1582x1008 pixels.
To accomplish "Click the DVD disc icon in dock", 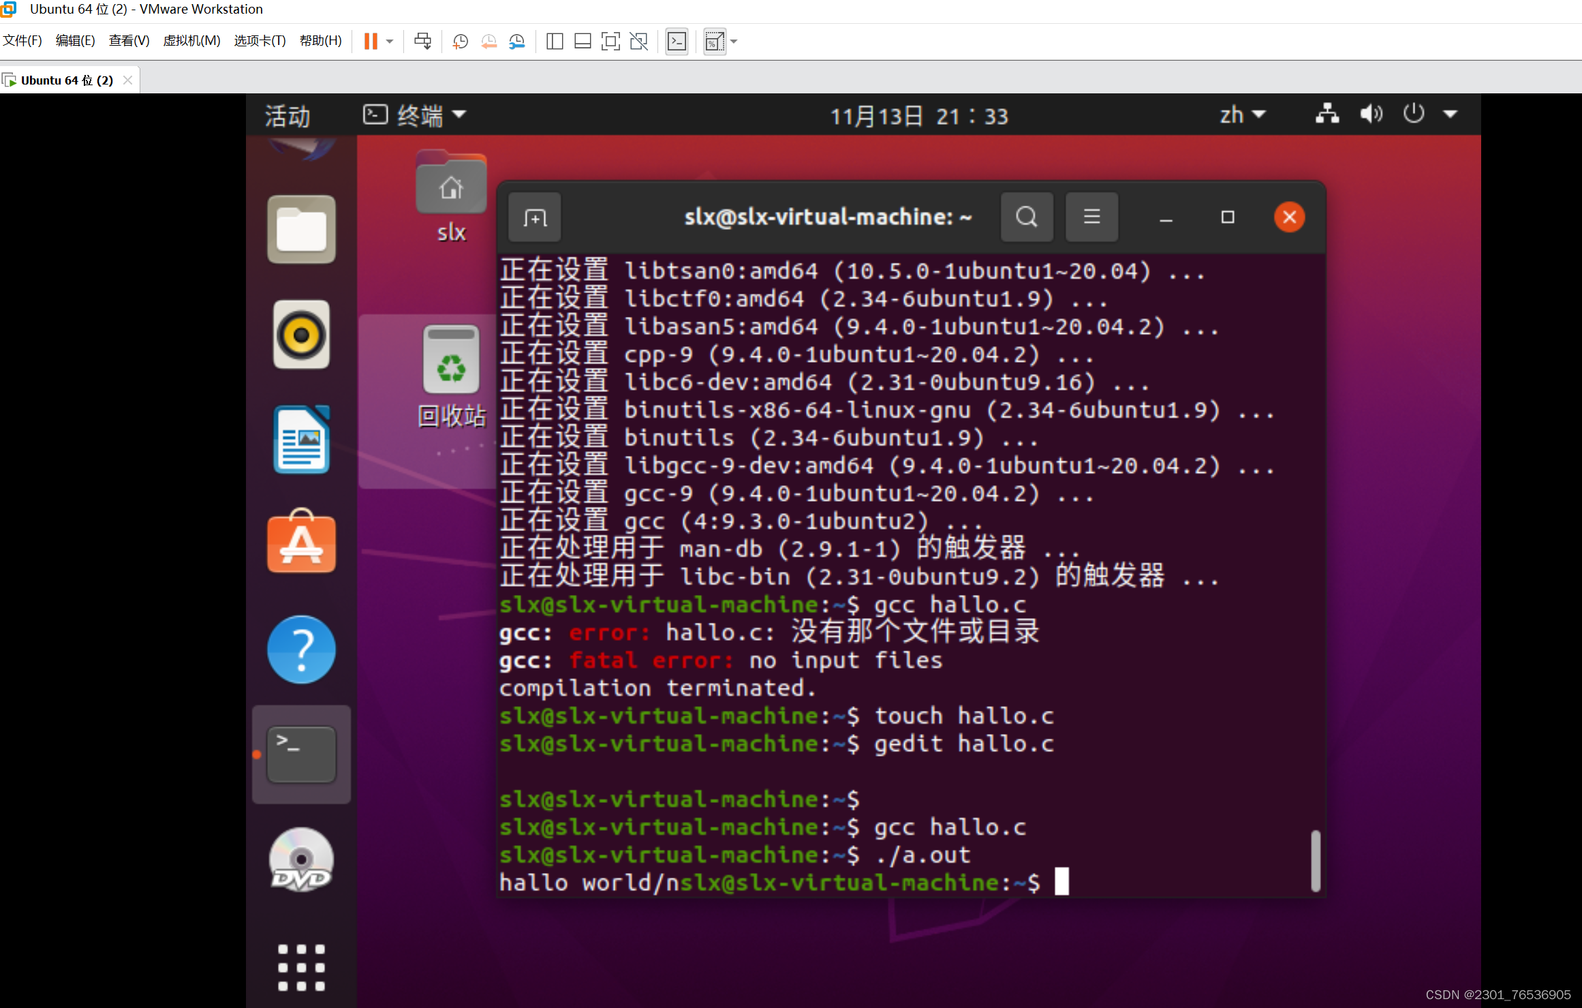I will pyautogui.click(x=301, y=859).
